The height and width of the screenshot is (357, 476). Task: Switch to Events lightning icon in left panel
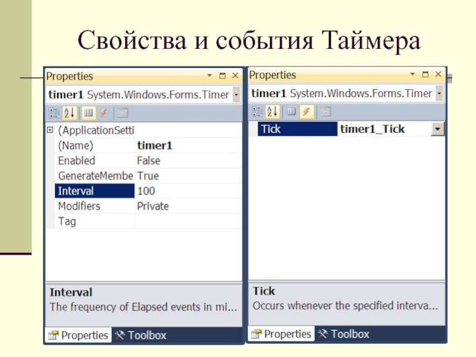click(103, 112)
